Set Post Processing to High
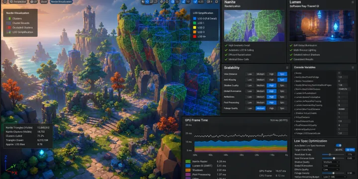The image size is (358, 179). click(x=271, y=102)
